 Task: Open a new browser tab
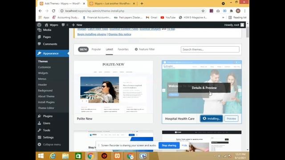(142, 4)
